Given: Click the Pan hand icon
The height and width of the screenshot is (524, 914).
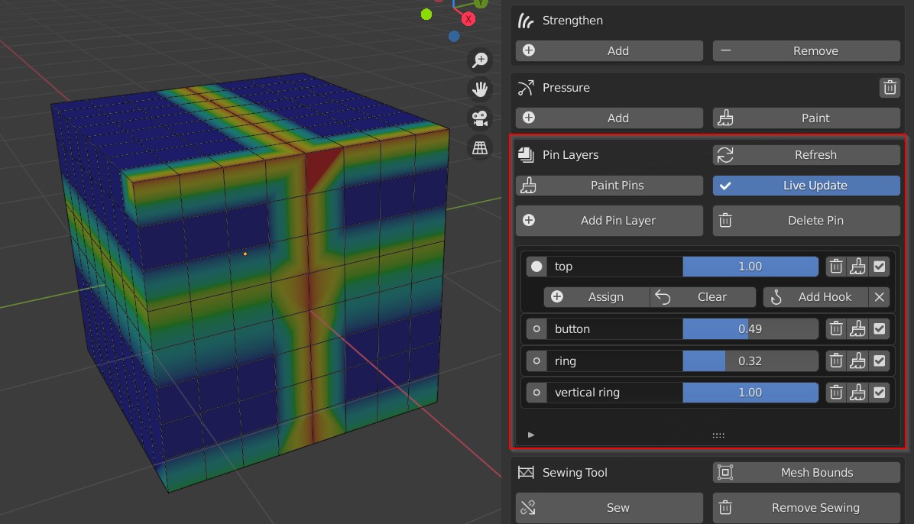Looking at the screenshot, I should [480, 89].
